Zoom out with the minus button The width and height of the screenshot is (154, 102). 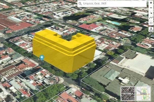click(x=151, y=8)
